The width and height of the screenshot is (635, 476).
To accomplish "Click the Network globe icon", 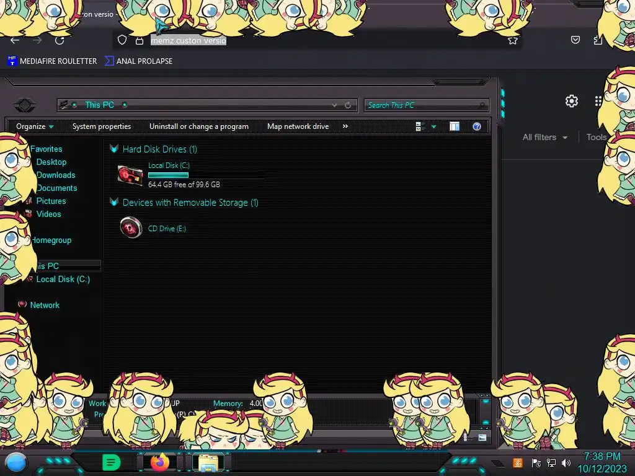I will click(x=23, y=304).
